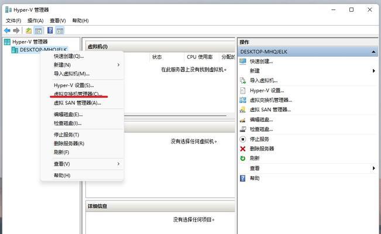Click the 编辑磁盘 icon in actions pane
The width and height of the screenshot is (381, 234).
(x=242, y=119)
